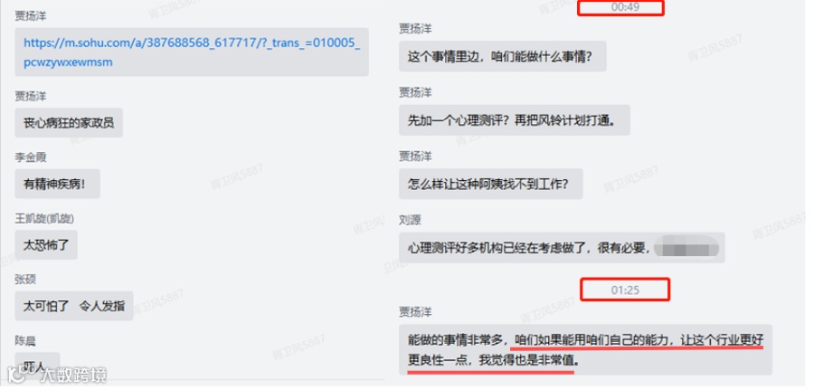The width and height of the screenshot is (814, 390).
Task: Select message 这个事情里边，咱们能做什么事情?
Action: click(x=503, y=57)
